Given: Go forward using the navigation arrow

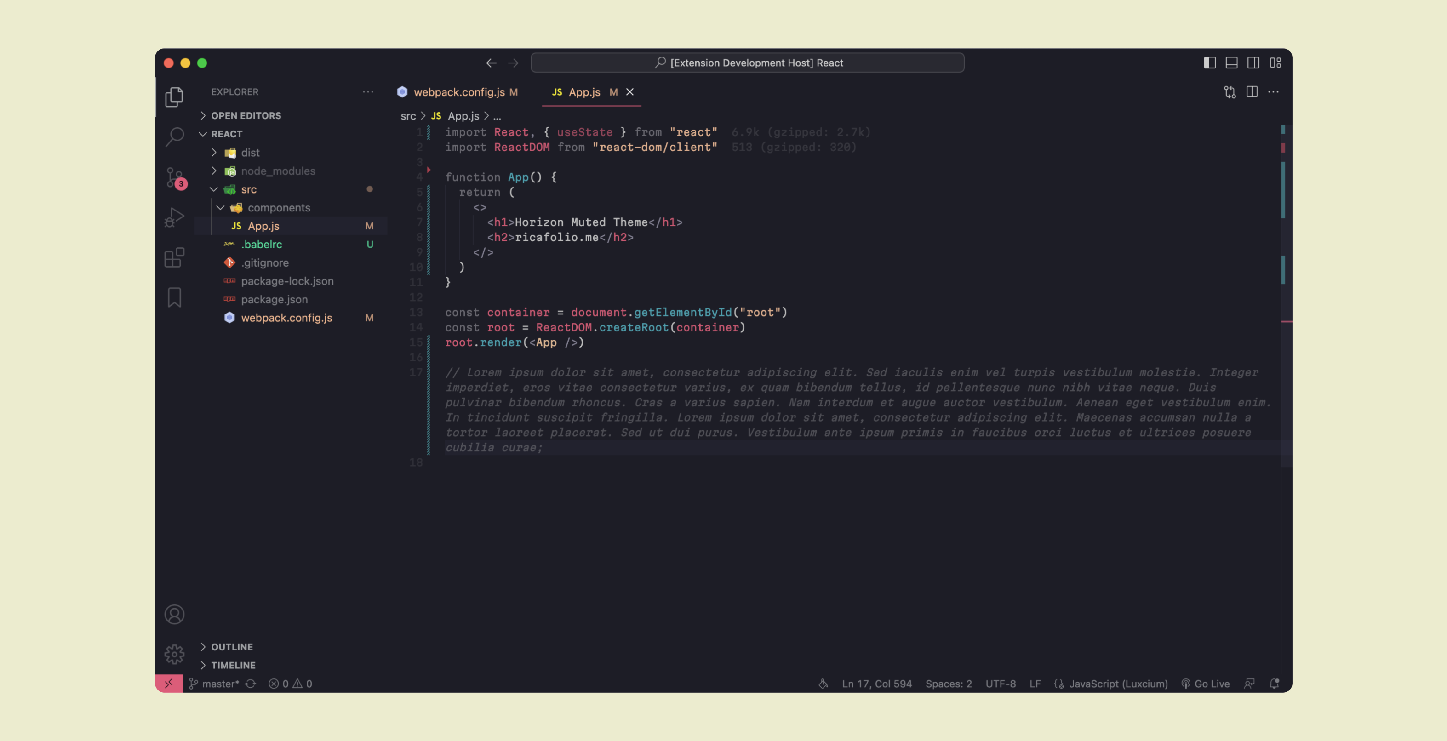Looking at the screenshot, I should click(x=513, y=63).
